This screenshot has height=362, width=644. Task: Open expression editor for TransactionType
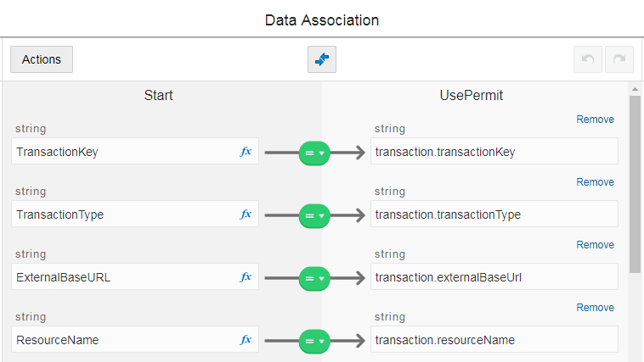click(x=246, y=214)
